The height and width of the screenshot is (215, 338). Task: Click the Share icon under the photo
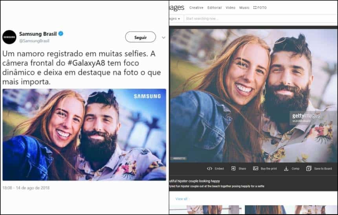point(233,168)
